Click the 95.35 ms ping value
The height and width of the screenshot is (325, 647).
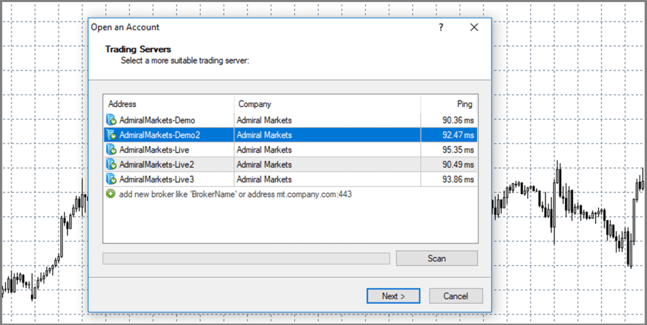pyautogui.click(x=458, y=150)
